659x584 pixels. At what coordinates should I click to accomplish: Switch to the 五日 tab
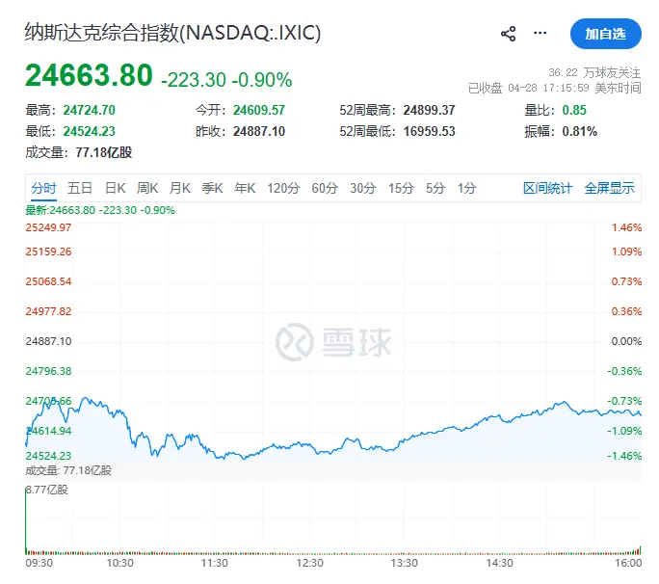(x=80, y=188)
